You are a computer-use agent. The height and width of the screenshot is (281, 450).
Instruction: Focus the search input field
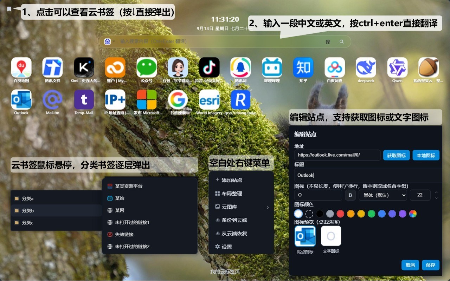coord(220,41)
